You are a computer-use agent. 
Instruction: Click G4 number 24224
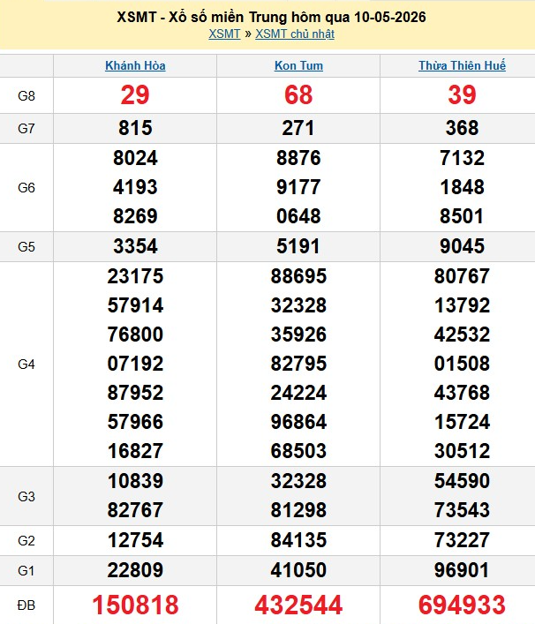tap(298, 393)
